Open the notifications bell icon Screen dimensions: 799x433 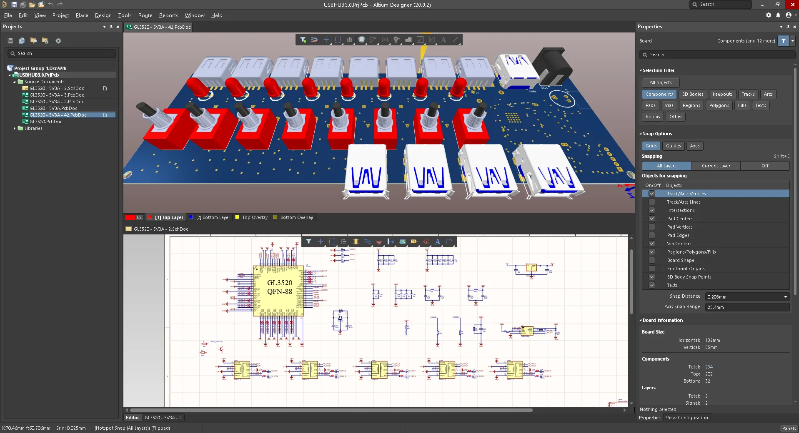click(778, 15)
